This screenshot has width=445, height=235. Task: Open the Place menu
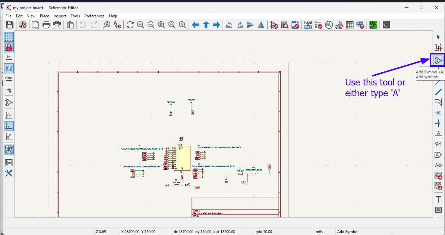click(x=44, y=16)
